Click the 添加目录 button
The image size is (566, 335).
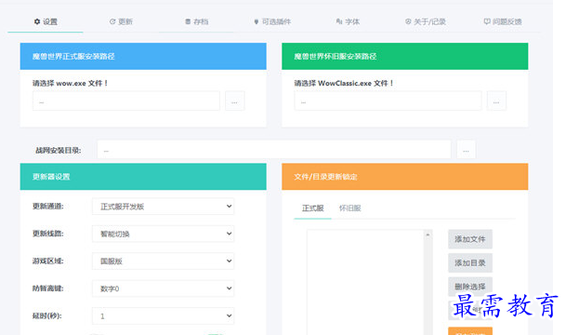click(x=470, y=263)
